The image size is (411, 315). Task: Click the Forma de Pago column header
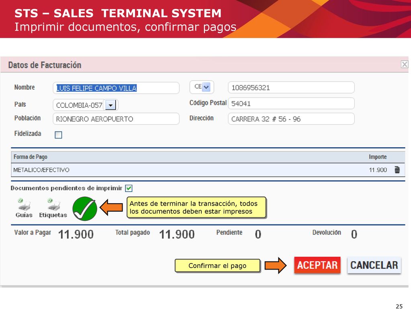pyautogui.click(x=31, y=157)
